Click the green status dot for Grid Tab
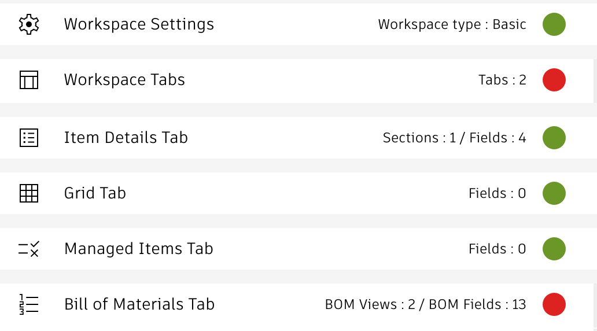This screenshot has height=331, width=597. click(554, 193)
